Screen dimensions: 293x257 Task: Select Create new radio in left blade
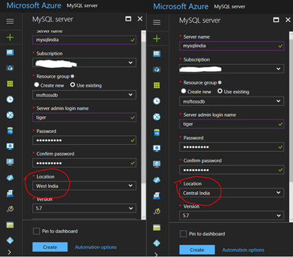[x=37, y=85]
